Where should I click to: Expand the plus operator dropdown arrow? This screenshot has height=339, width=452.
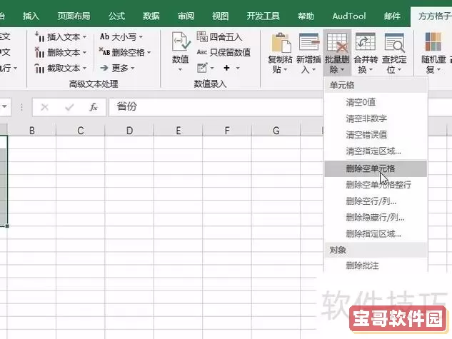coord(238,69)
